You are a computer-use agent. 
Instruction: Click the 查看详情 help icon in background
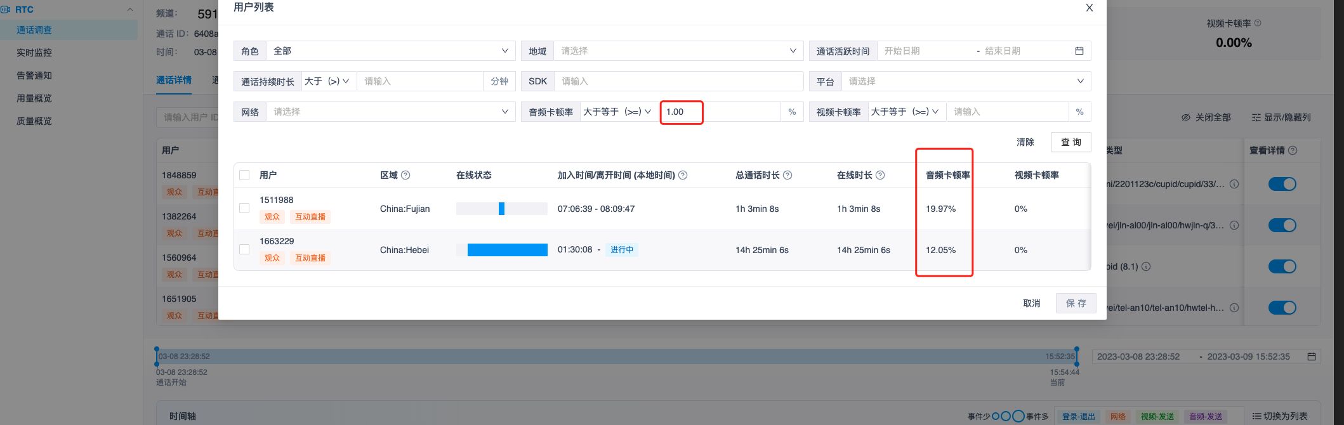[1293, 150]
